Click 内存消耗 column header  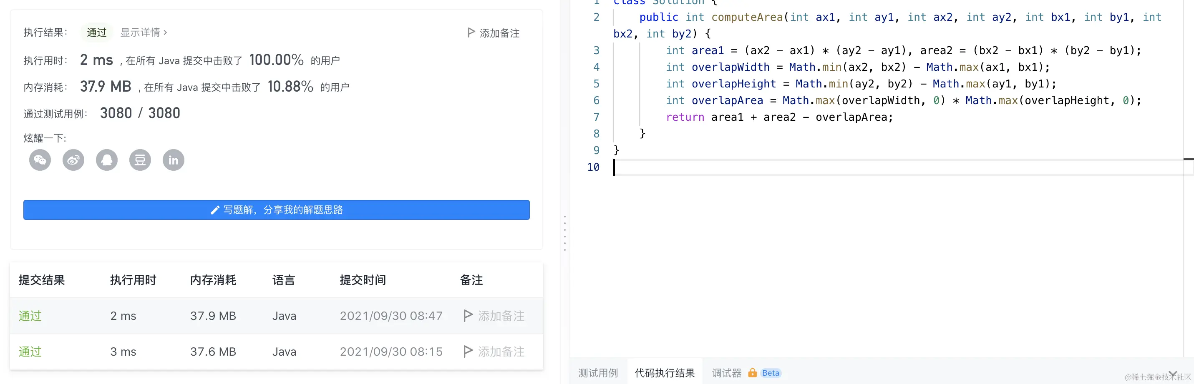pyautogui.click(x=213, y=280)
